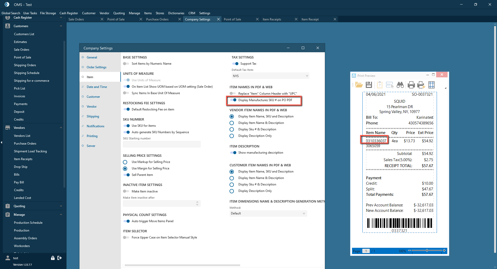Click the SKU Starting number field
The image size is (497, 269).
pos(162,144)
